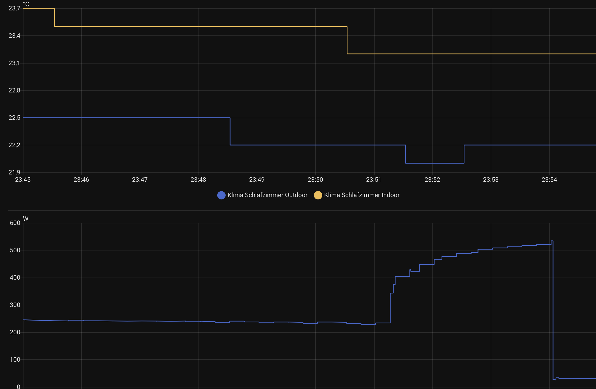
Task: Click the 22,5 temperature axis label
Action: (x=14, y=118)
